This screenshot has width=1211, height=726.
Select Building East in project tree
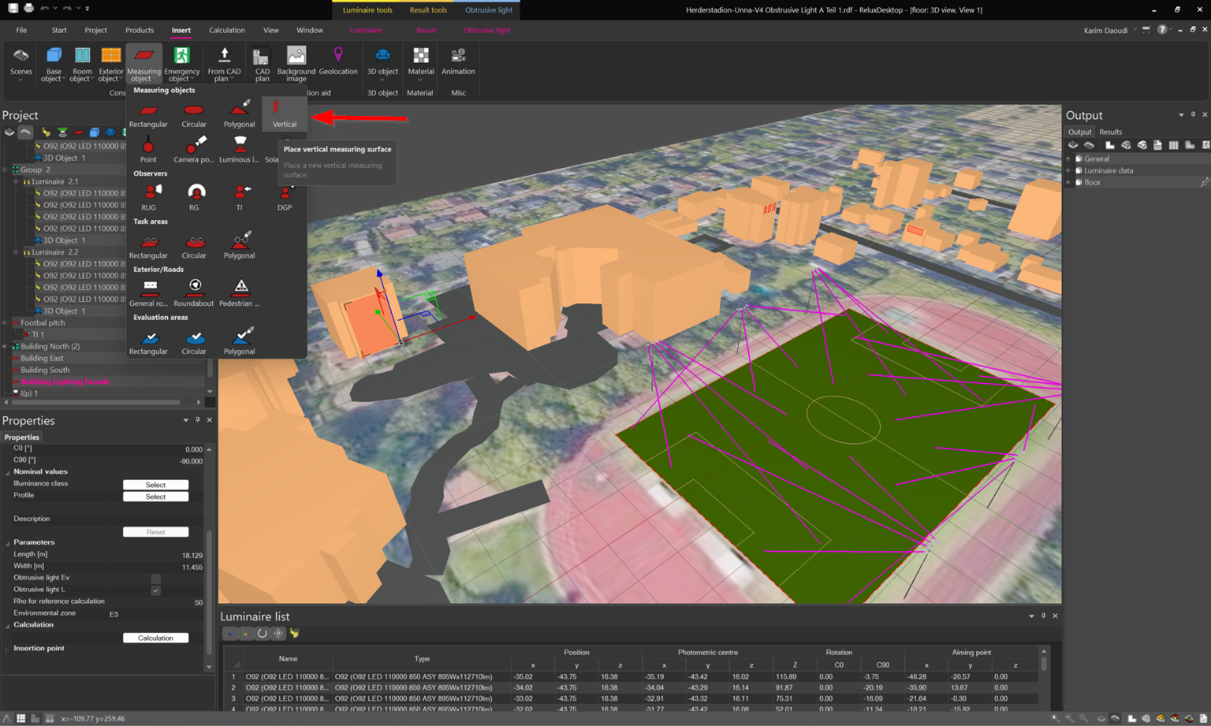pyautogui.click(x=42, y=358)
